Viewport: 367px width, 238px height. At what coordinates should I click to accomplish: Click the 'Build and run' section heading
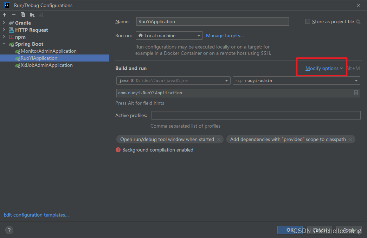tap(131, 68)
